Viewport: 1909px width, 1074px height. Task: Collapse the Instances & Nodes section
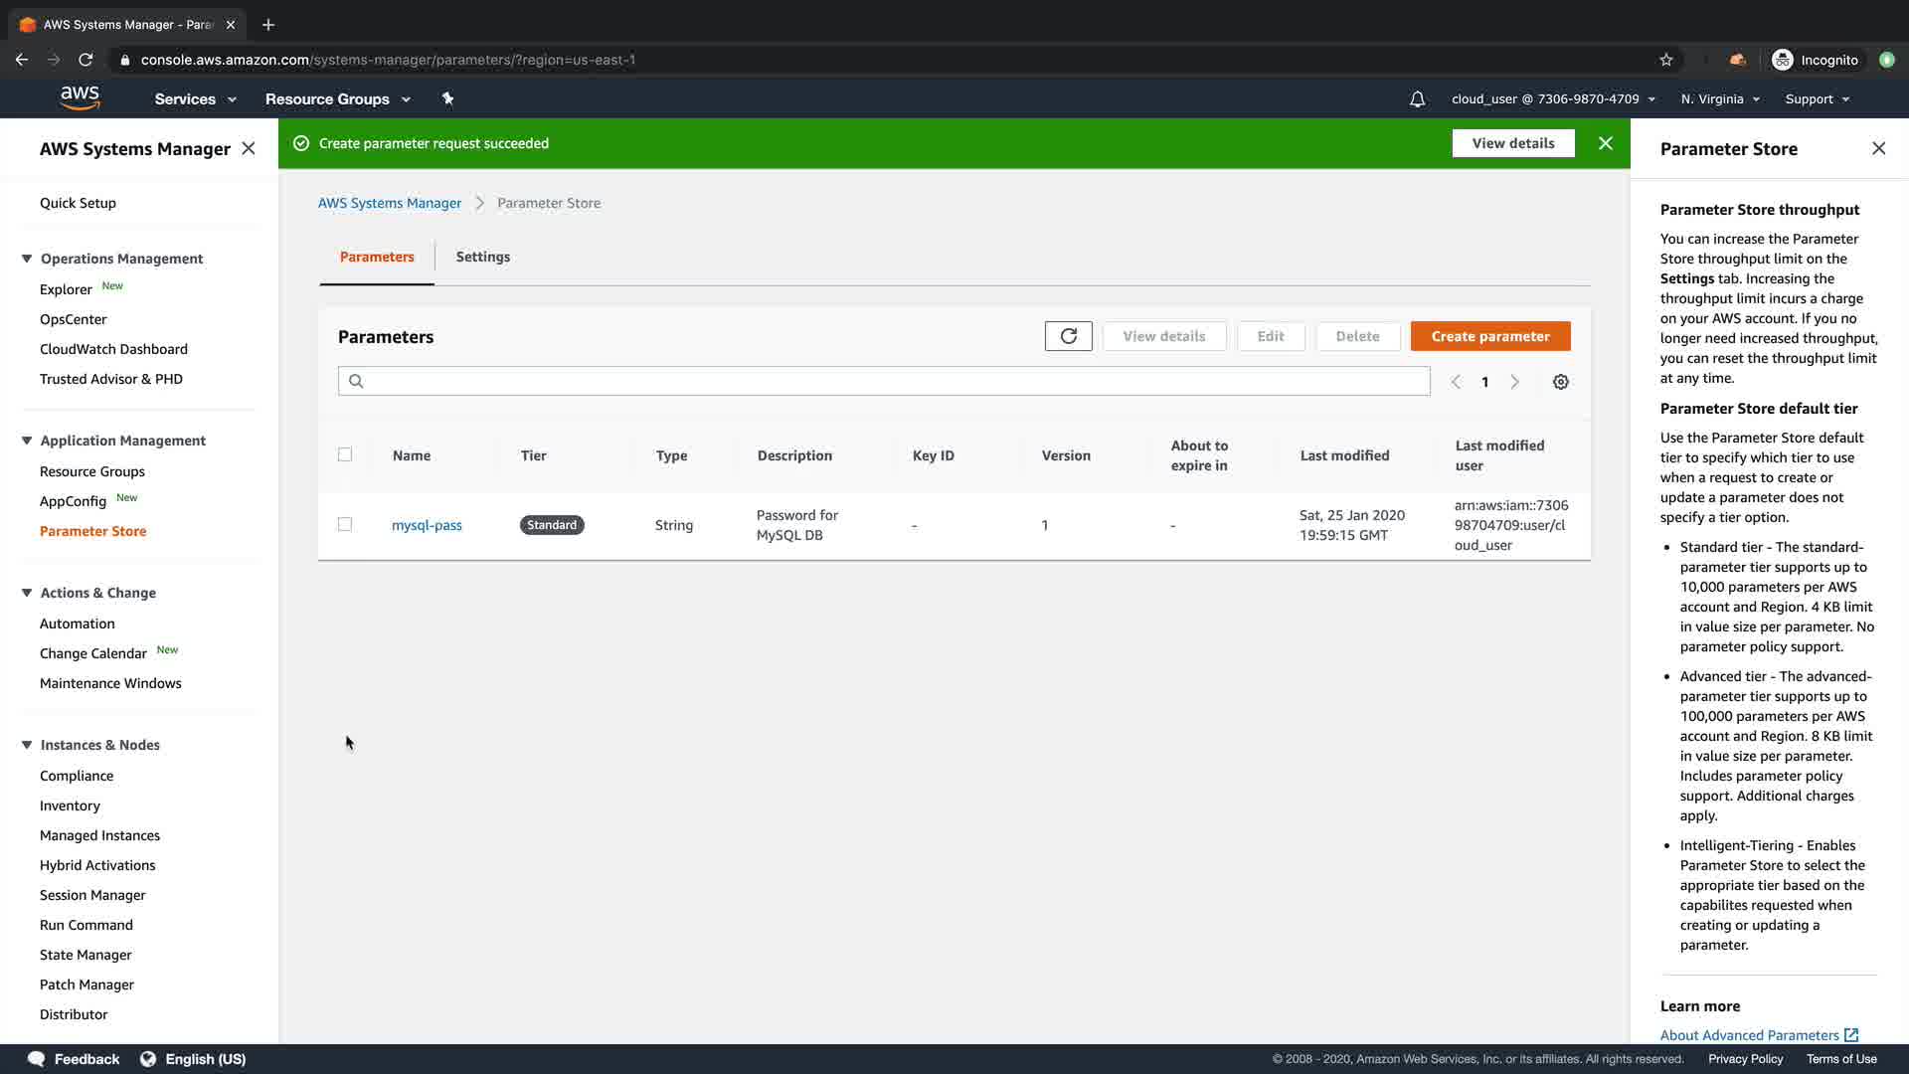coord(27,745)
